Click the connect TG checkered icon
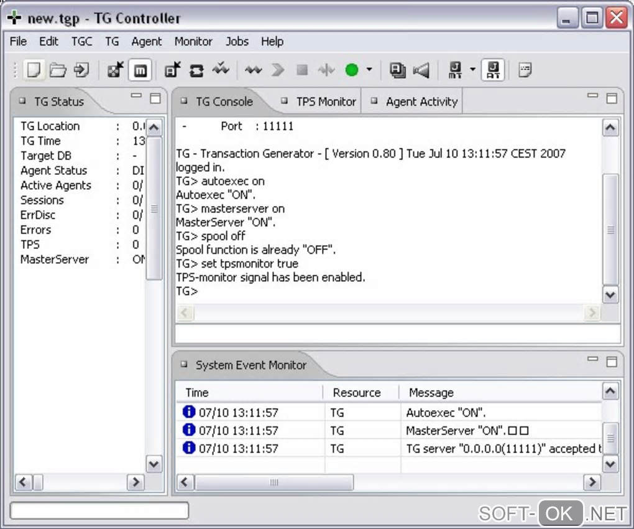 (115, 70)
